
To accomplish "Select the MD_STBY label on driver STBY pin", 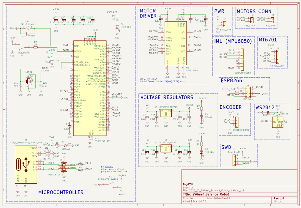I will pos(153,31).
